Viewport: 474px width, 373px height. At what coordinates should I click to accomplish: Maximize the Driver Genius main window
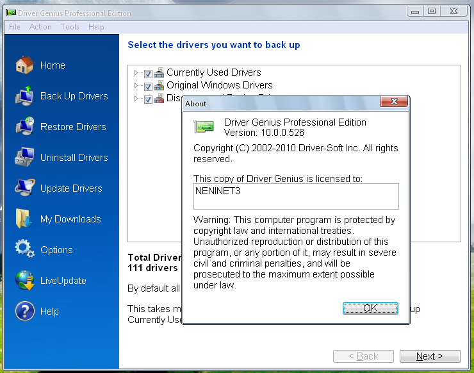click(x=432, y=11)
